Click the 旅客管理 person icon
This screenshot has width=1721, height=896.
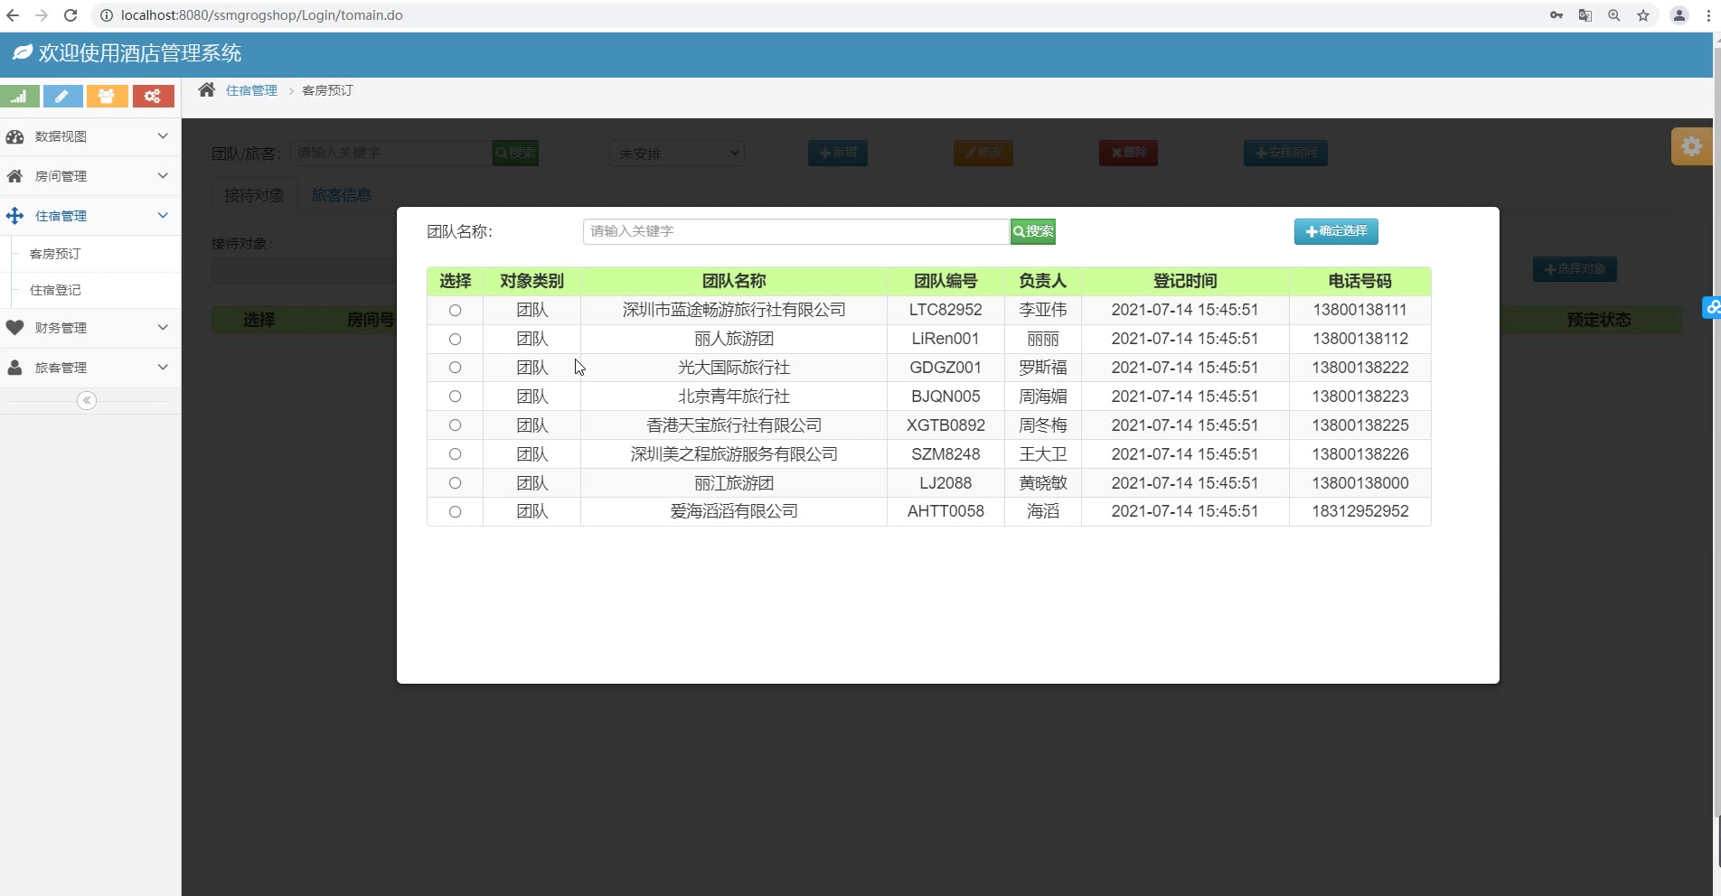point(15,368)
